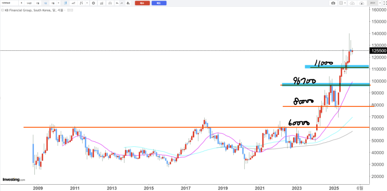The image size is (387, 191).
Task: Select the candlestick chart style icon
Action: (66, 3)
